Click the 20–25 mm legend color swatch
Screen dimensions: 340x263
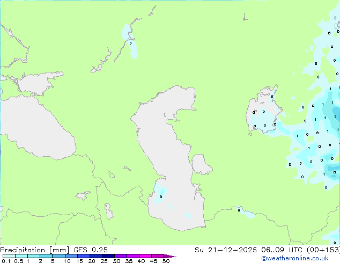[x=96, y=256]
